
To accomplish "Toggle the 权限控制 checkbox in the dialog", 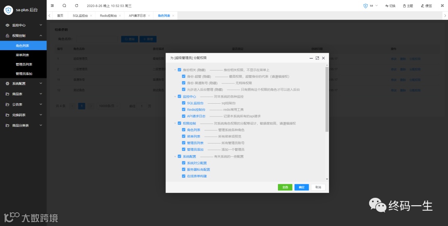I will [x=180, y=123].
